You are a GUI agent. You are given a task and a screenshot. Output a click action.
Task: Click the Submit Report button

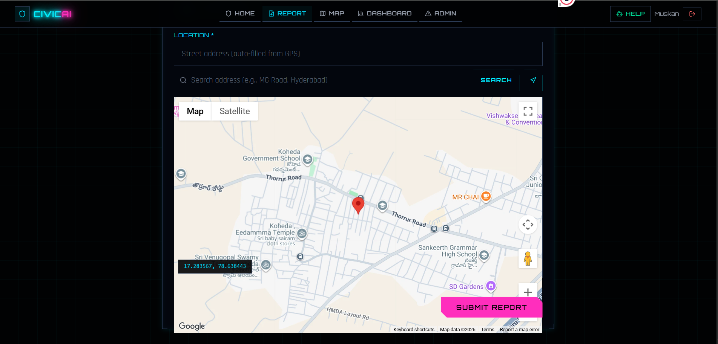(x=492, y=307)
